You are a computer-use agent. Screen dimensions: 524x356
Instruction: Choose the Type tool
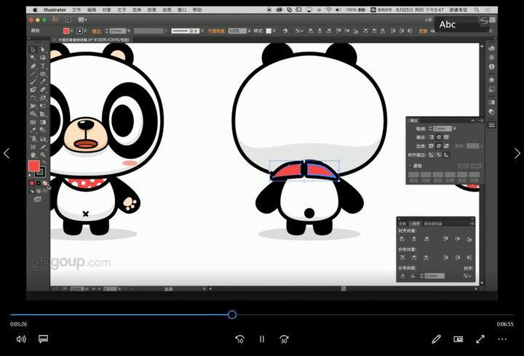[x=43, y=66]
